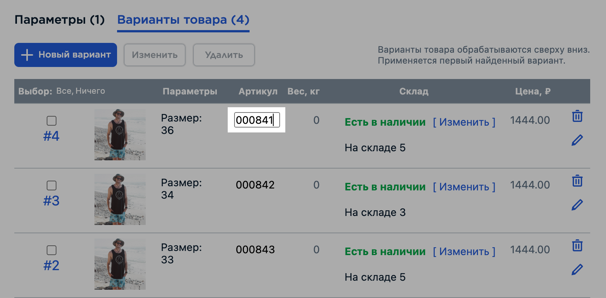Click the Изменить button in toolbar
606x298 pixels.
point(155,55)
